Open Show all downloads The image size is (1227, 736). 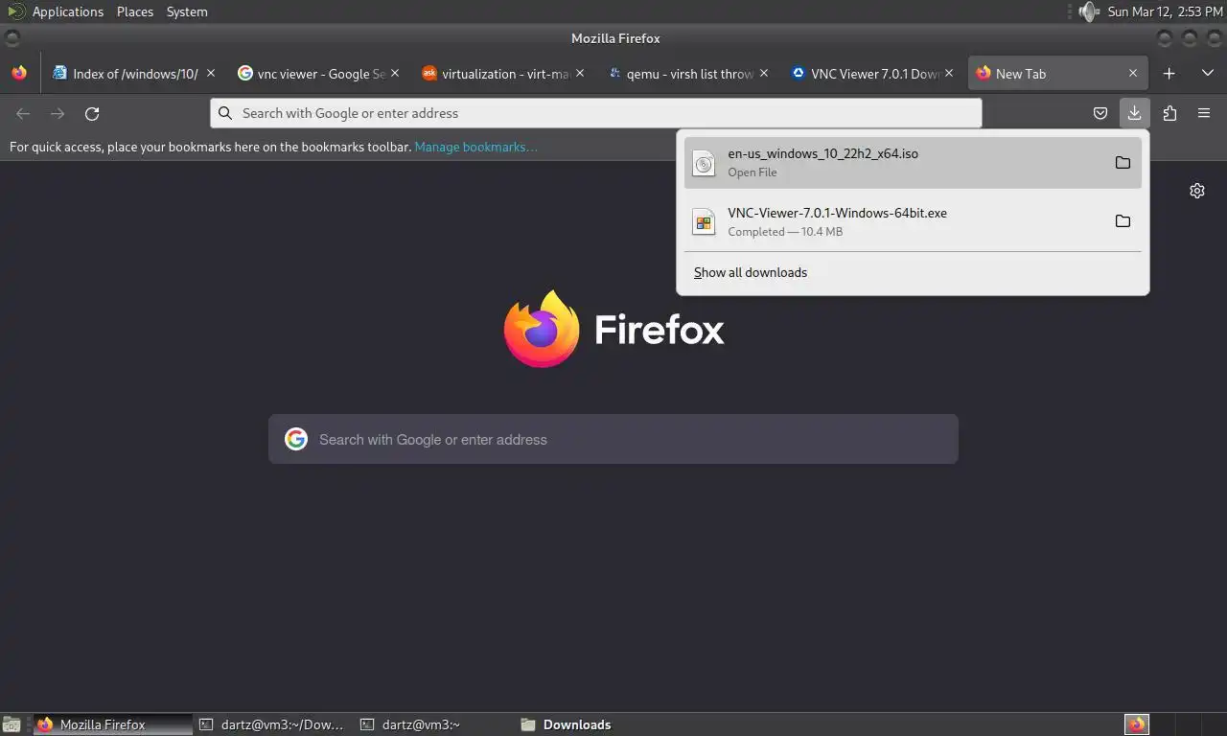pos(751,272)
